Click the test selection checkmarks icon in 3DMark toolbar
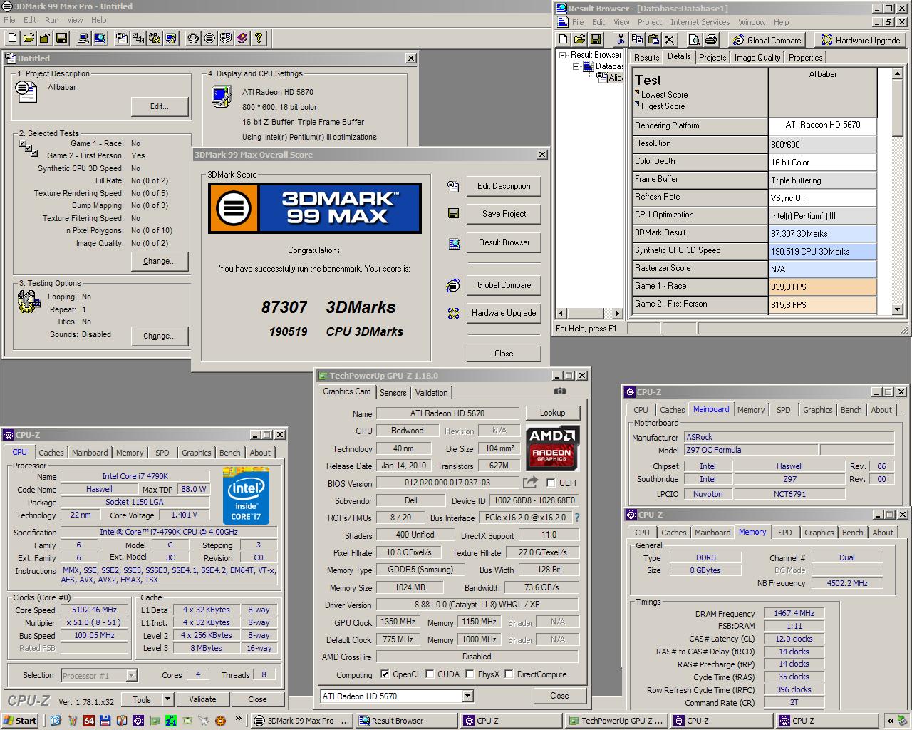 [138, 38]
